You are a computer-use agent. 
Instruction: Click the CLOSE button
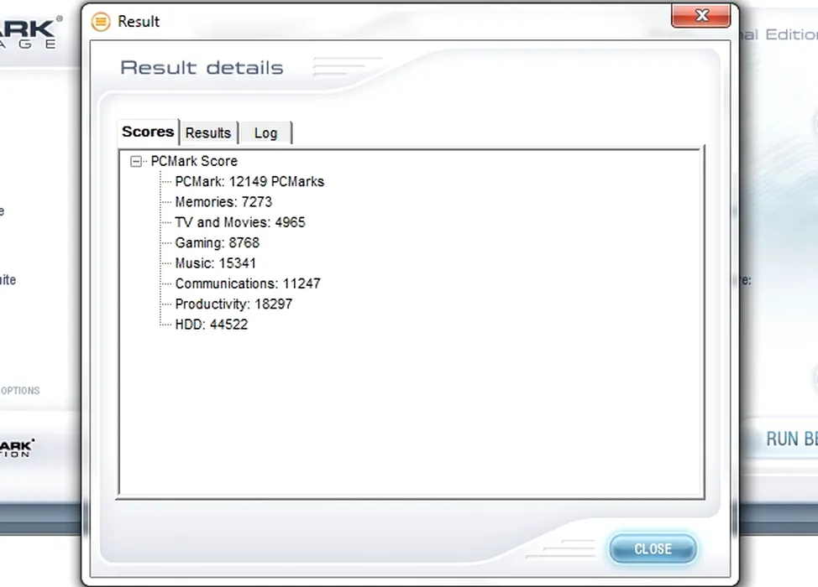click(653, 548)
